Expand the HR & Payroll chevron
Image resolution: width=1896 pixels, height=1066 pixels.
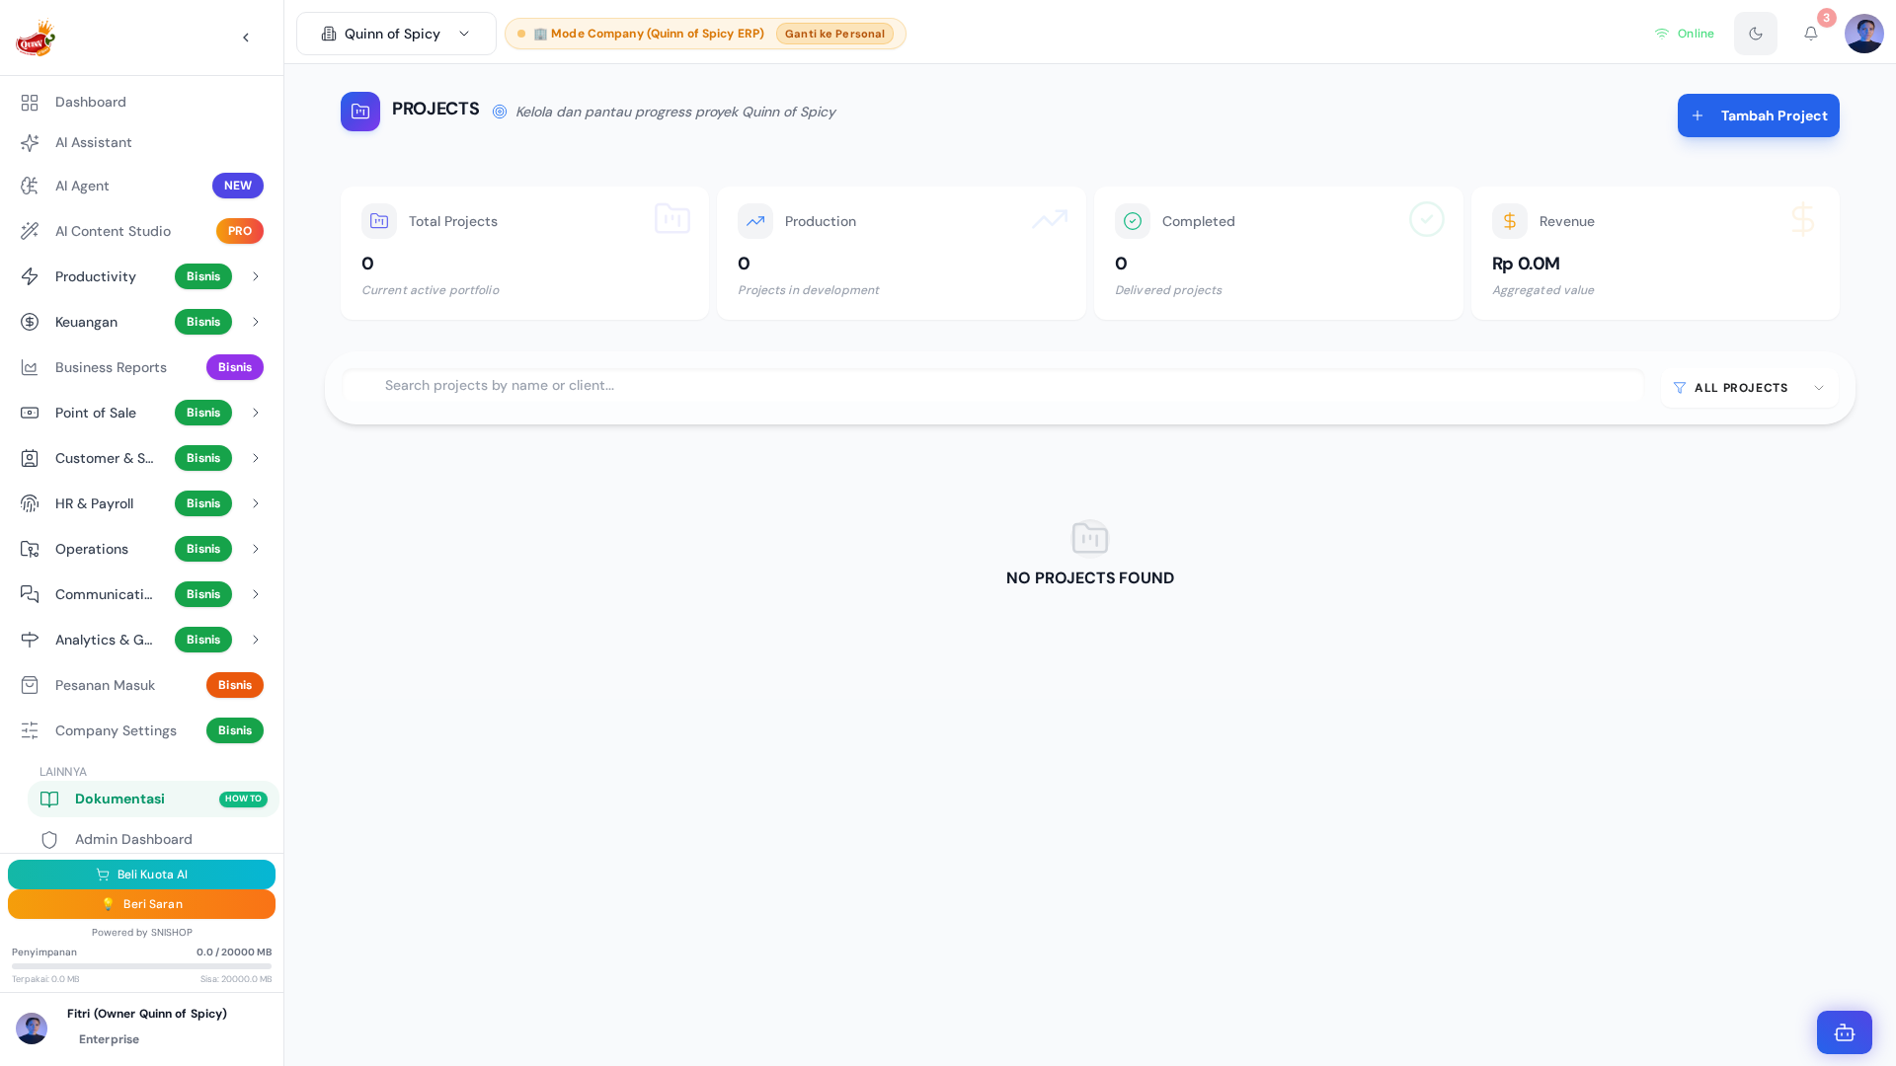click(255, 503)
